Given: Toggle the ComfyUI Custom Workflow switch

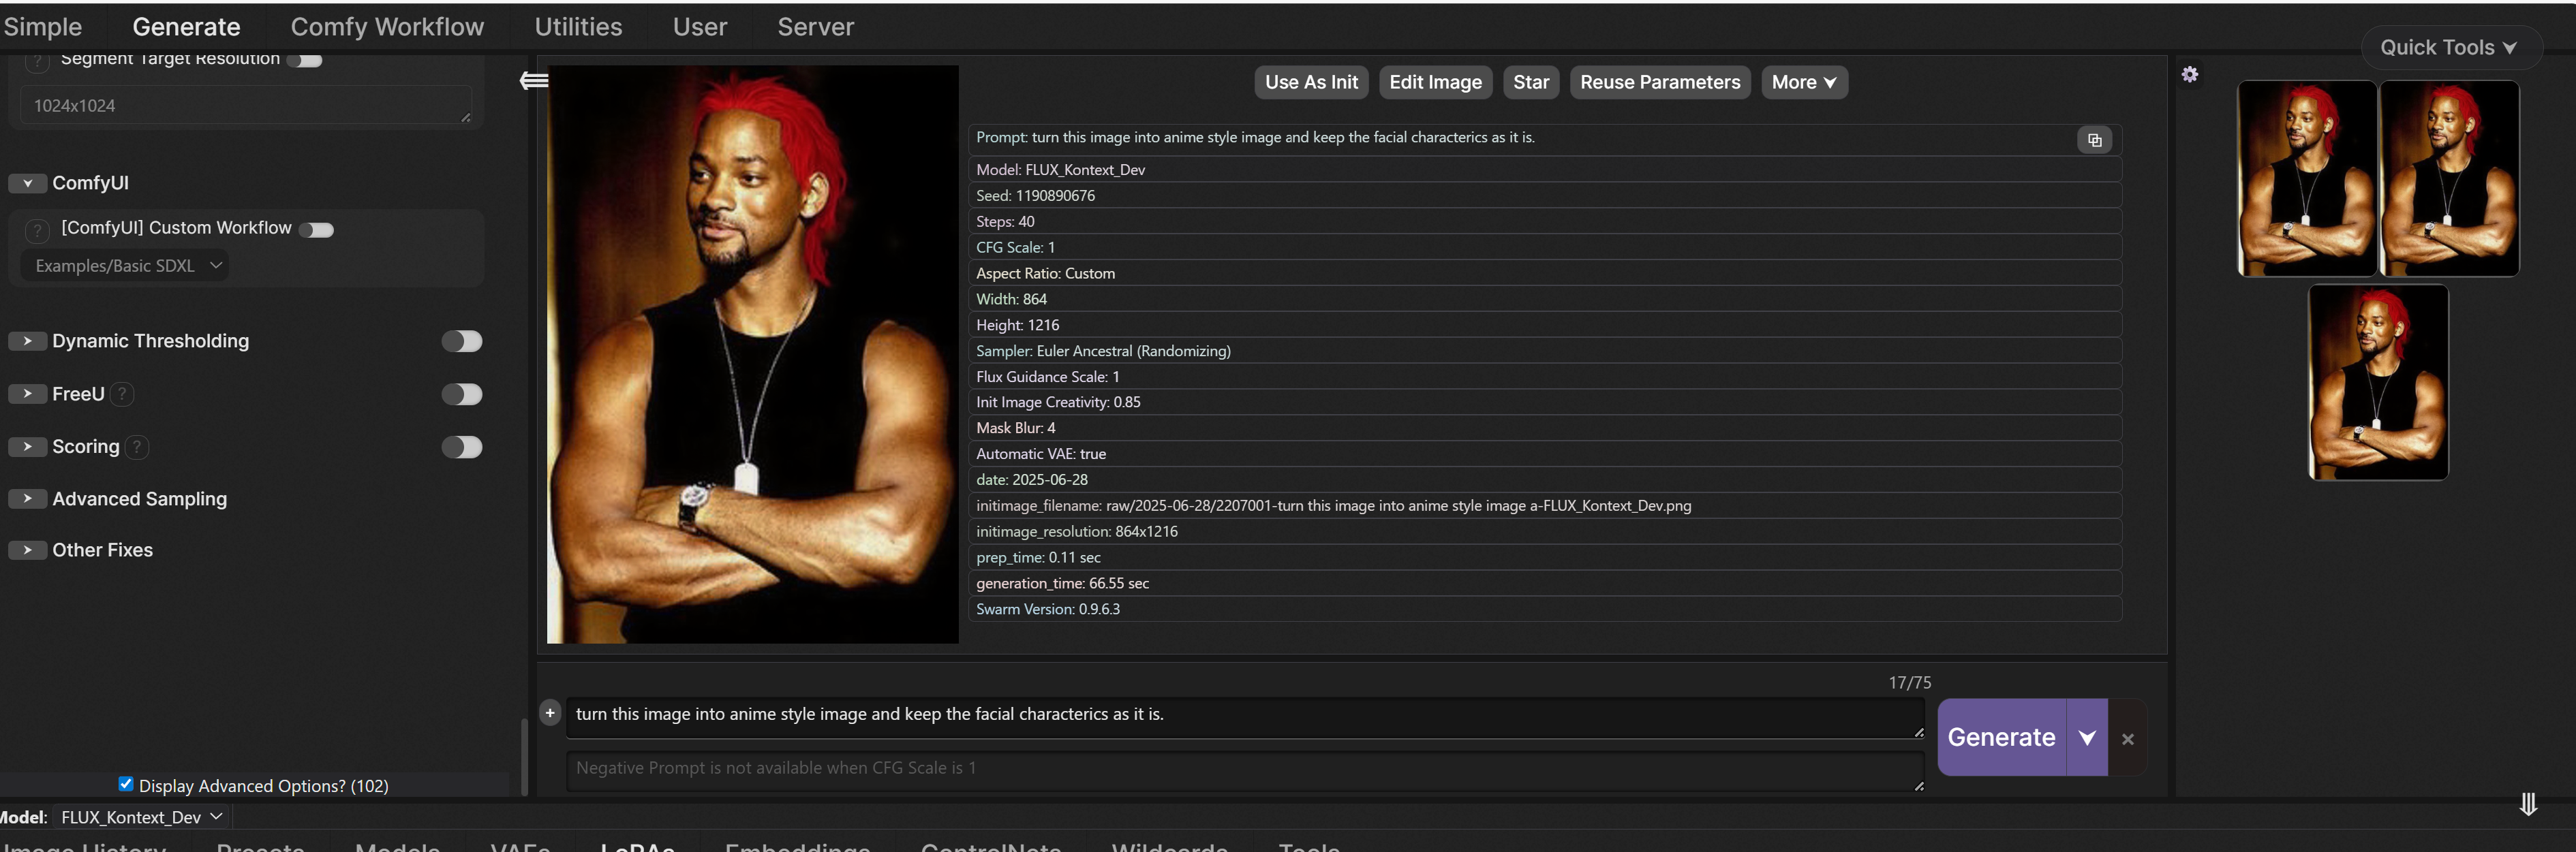Looking at the screenshot, I should [317, 230].
